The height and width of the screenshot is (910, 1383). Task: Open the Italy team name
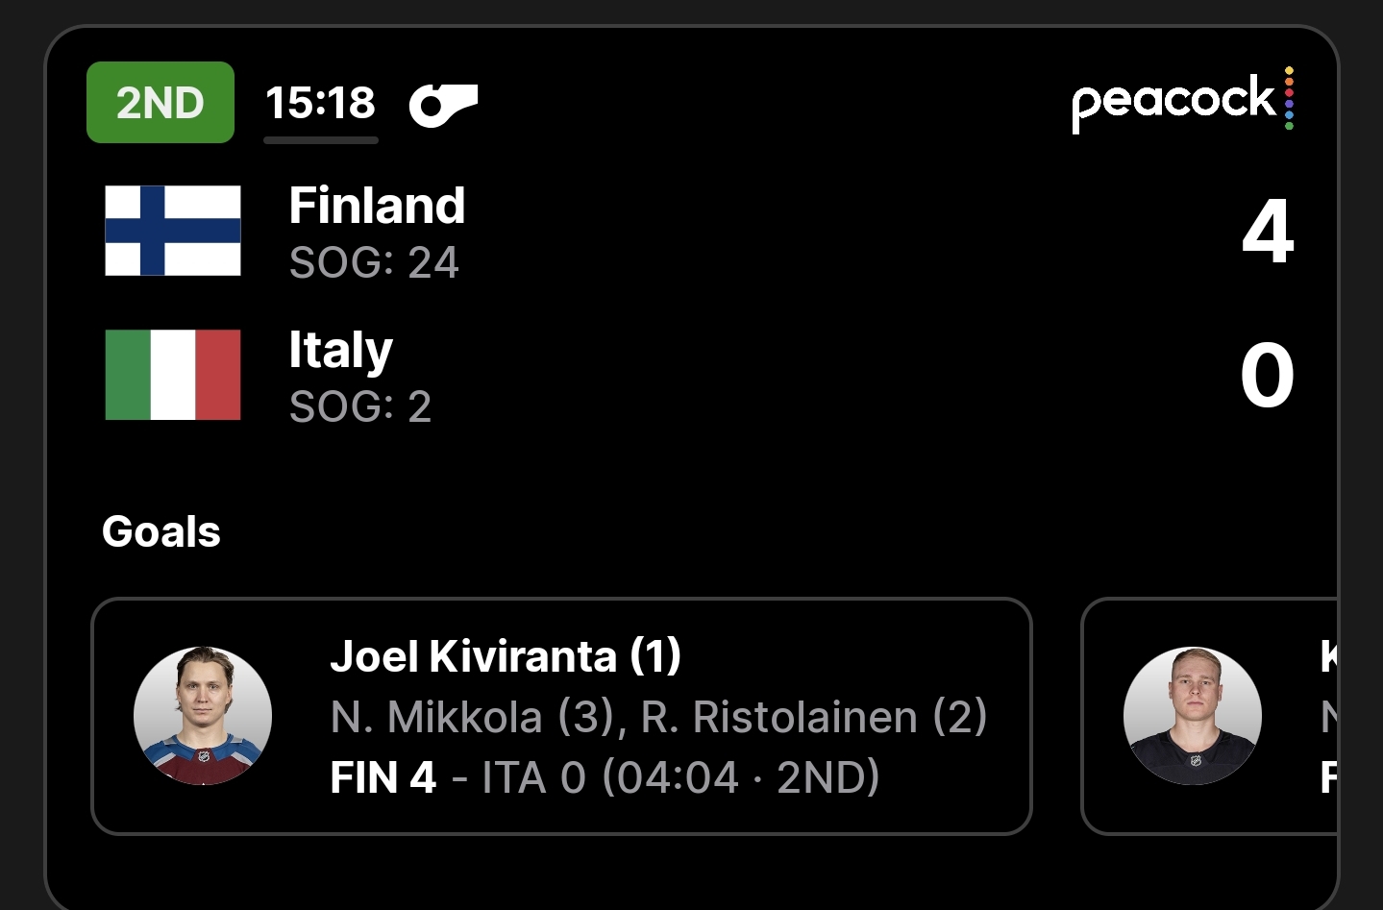click(341, 350)
